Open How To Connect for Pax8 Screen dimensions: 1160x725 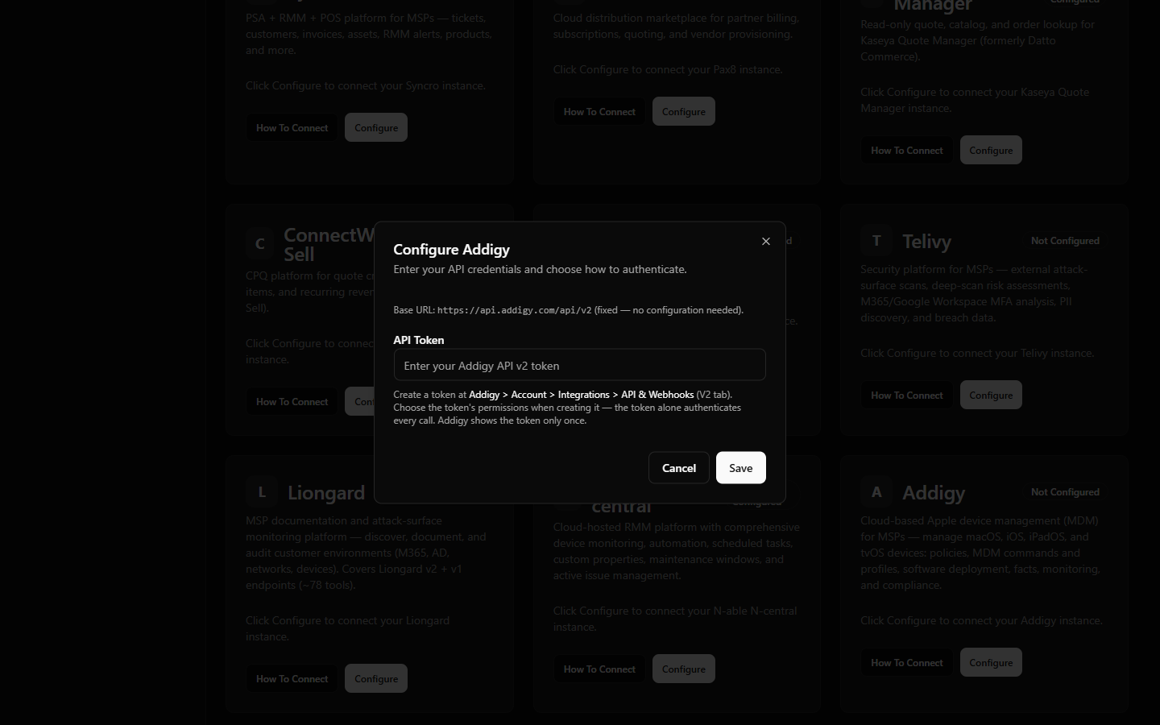pos(599,111)
